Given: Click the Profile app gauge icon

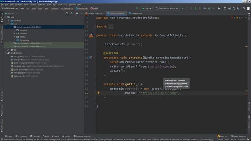Looking at the screenshot, I should (204, 9).
